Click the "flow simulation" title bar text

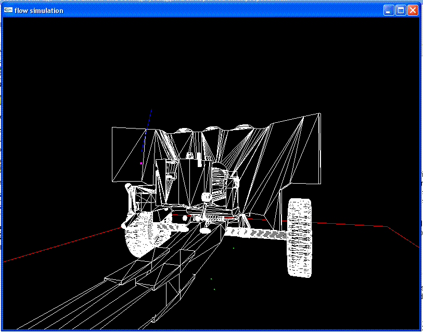[39, 10]
